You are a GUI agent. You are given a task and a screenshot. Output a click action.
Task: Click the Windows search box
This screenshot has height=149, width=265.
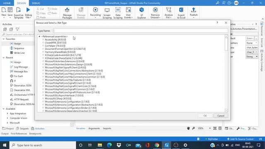pyautogui.click(x=43, y=145)
